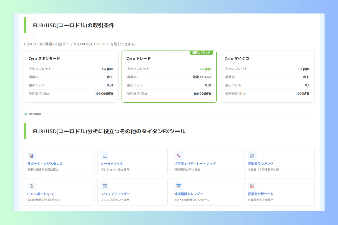Click the 1,000通貨 contract unit value
Screen dimensions: 338x225
tap(302, 93)
